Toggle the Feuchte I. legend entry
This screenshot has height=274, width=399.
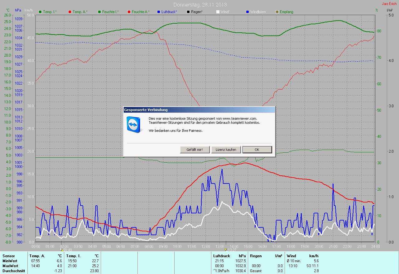pos(108,12)
